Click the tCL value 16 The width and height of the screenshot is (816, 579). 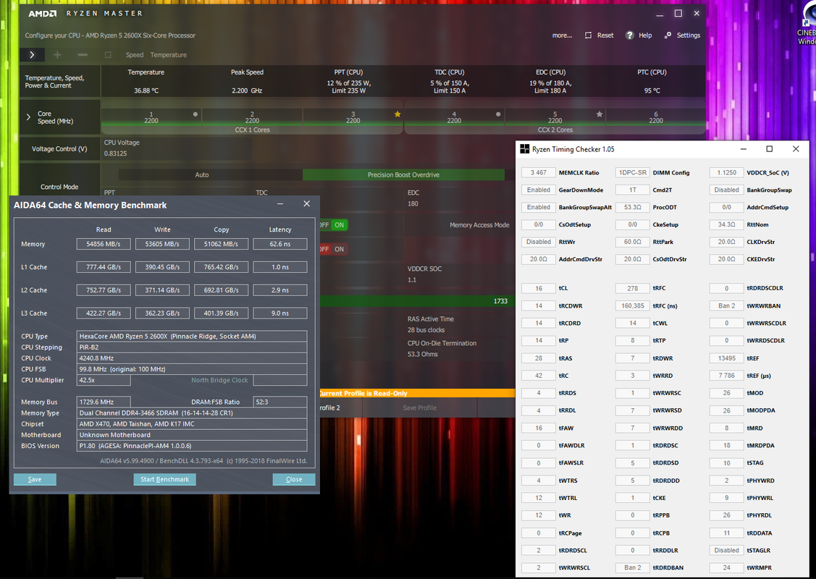click(x=539, y=288)
